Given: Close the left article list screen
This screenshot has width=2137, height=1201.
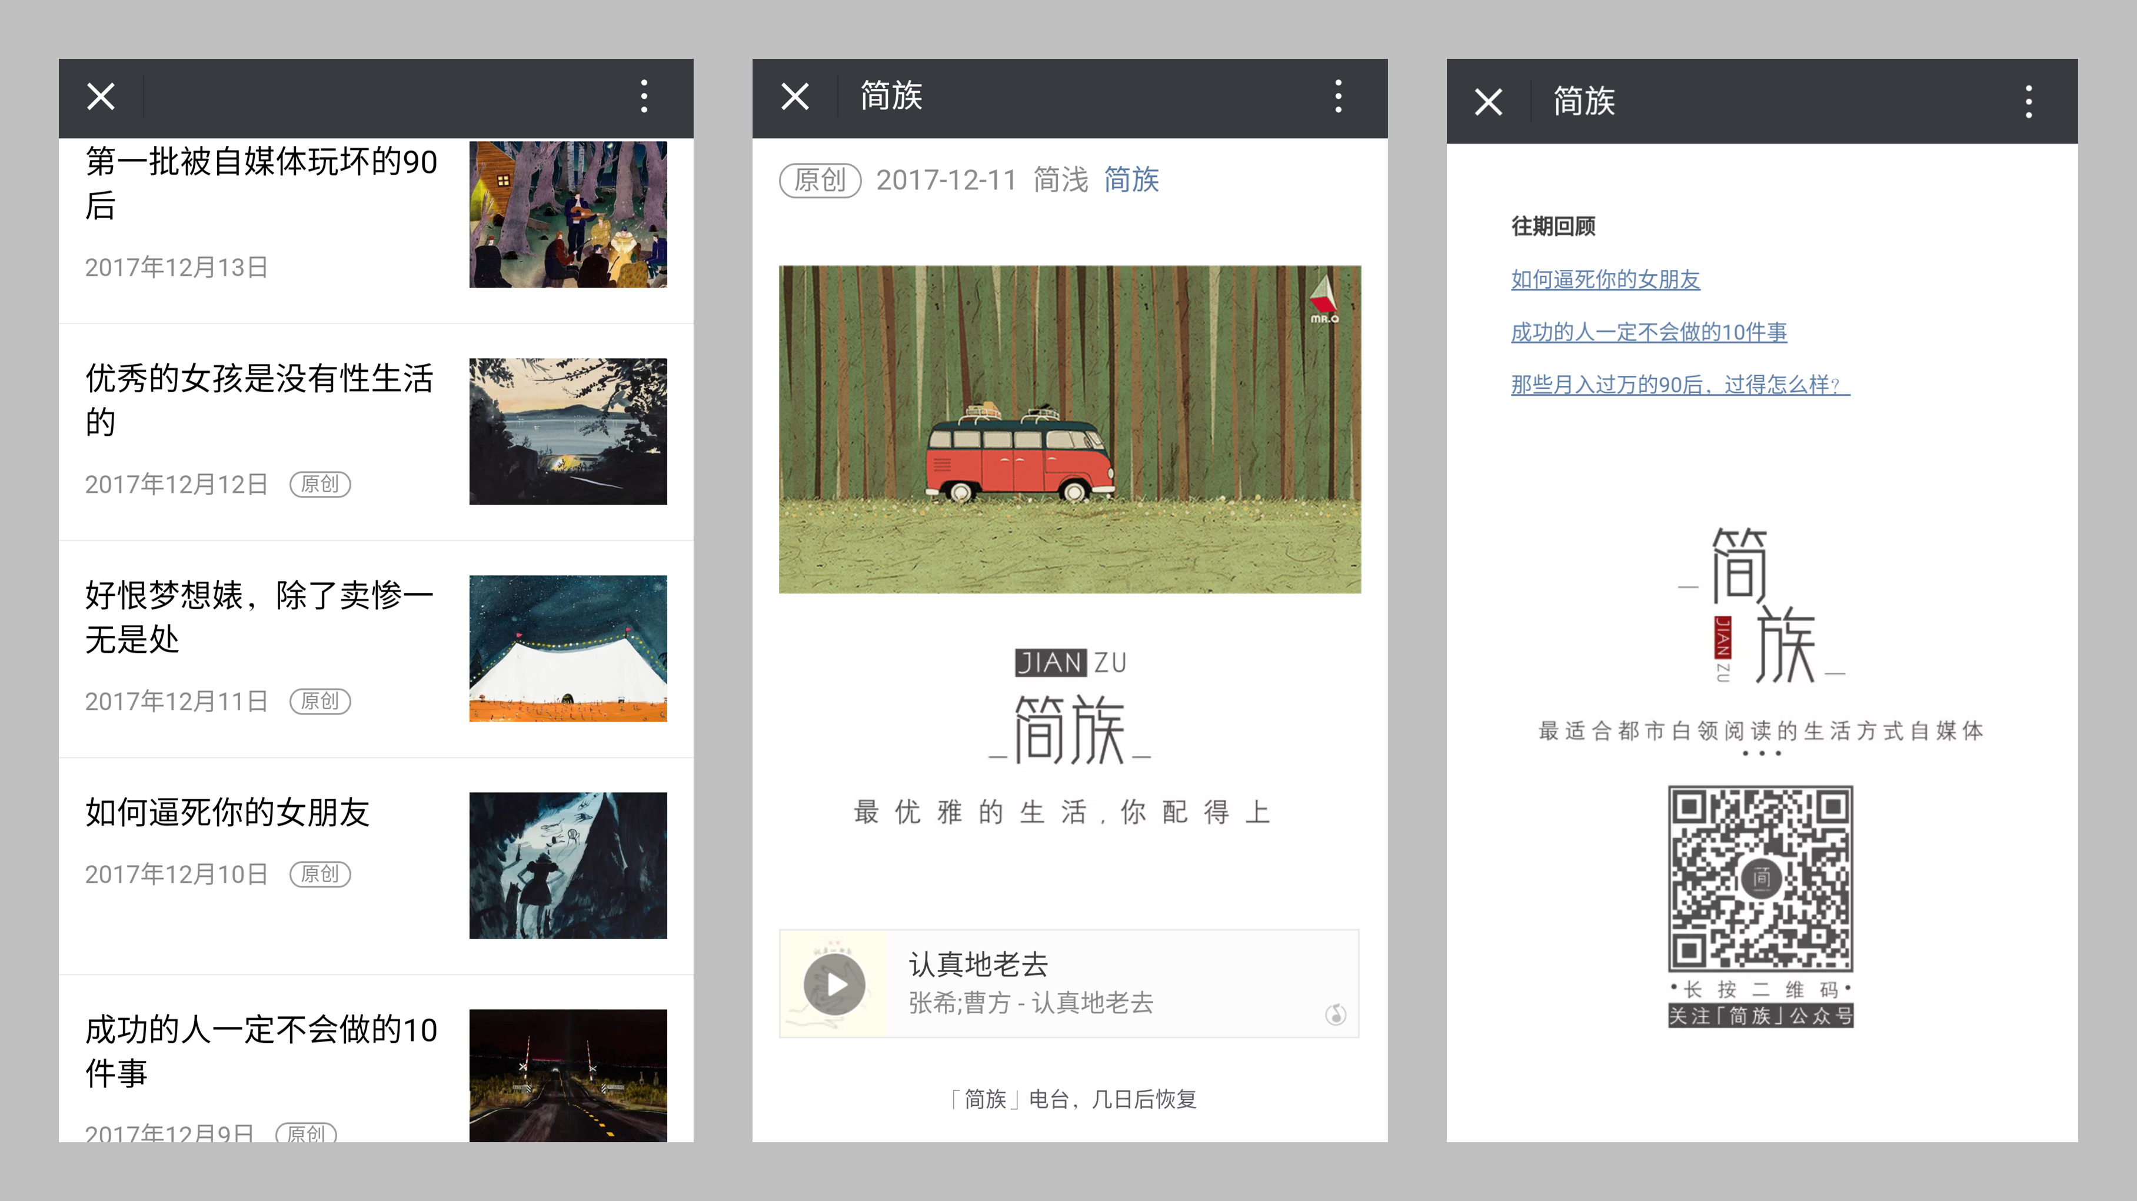Looking at the screenshot, I should click(x=101, y=96).
